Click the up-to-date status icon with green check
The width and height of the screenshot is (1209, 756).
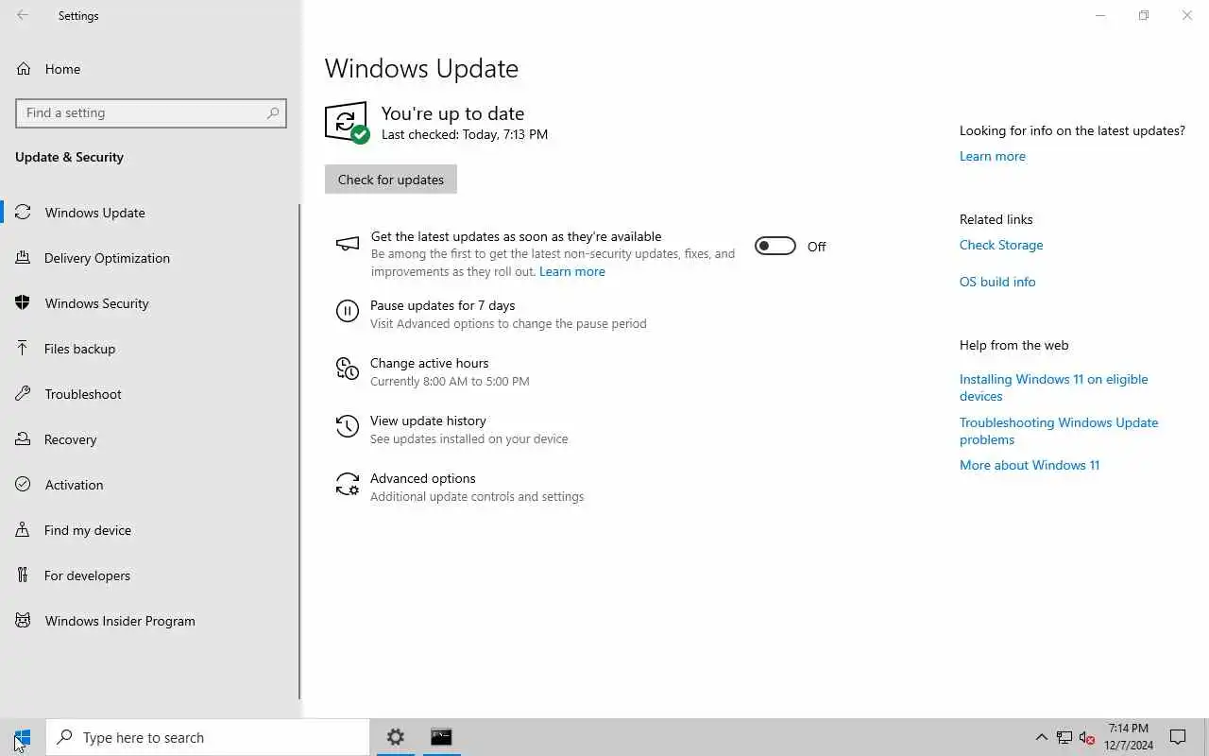[x=347, y=123]
